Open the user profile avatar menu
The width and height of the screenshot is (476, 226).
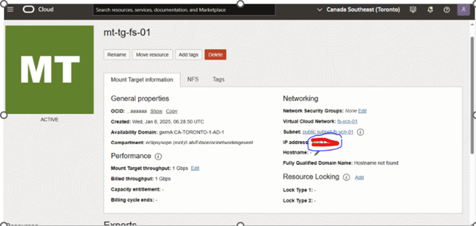(463, 10)
